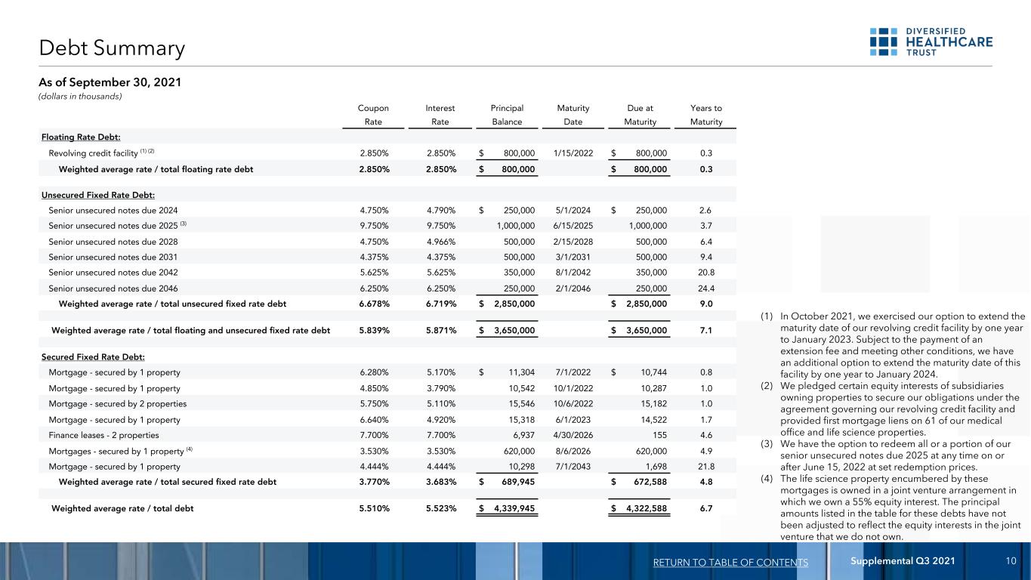Click the Coupon Rate column header
This screenshot has height=580, width=1031.
click(x=373, y=115)
